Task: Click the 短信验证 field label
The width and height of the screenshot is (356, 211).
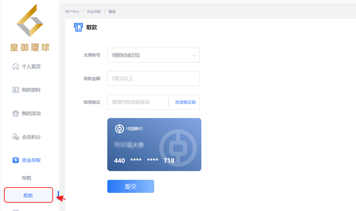Action: point(92,102)
